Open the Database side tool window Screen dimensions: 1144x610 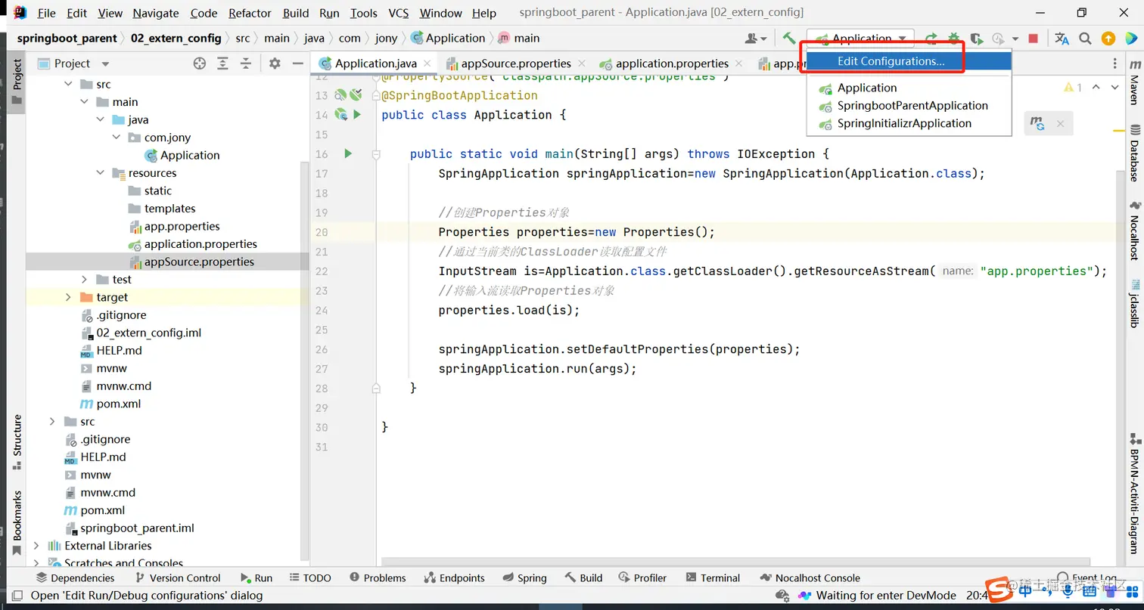tap(1134, 153)
